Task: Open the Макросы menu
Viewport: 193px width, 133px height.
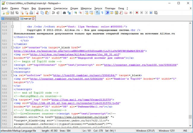Action: click(86, 8)
